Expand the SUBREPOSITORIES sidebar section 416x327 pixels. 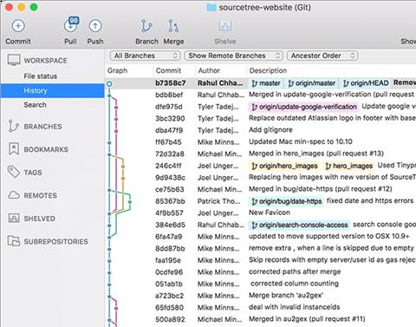(55, 241)
